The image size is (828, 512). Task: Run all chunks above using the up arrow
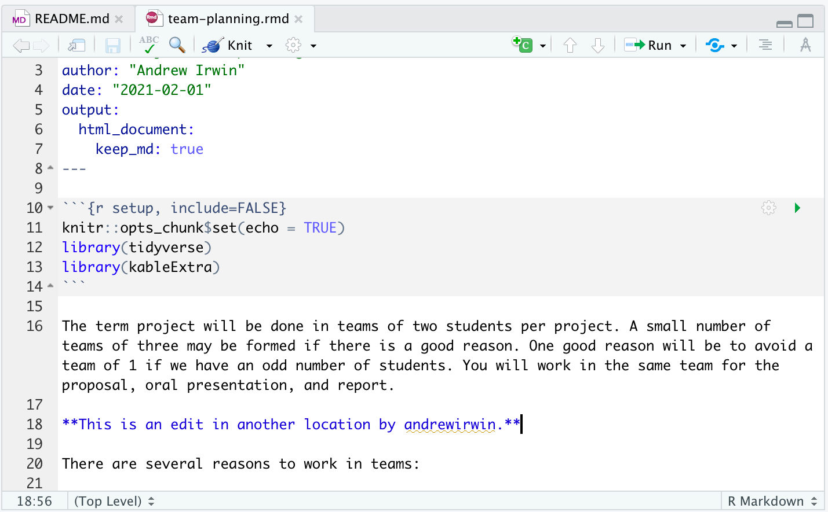(x=571, y=45)
